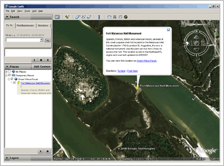Uncheck the Green Wave Forum checkbox
224x166 pixels.
click(x=12, y=79)
